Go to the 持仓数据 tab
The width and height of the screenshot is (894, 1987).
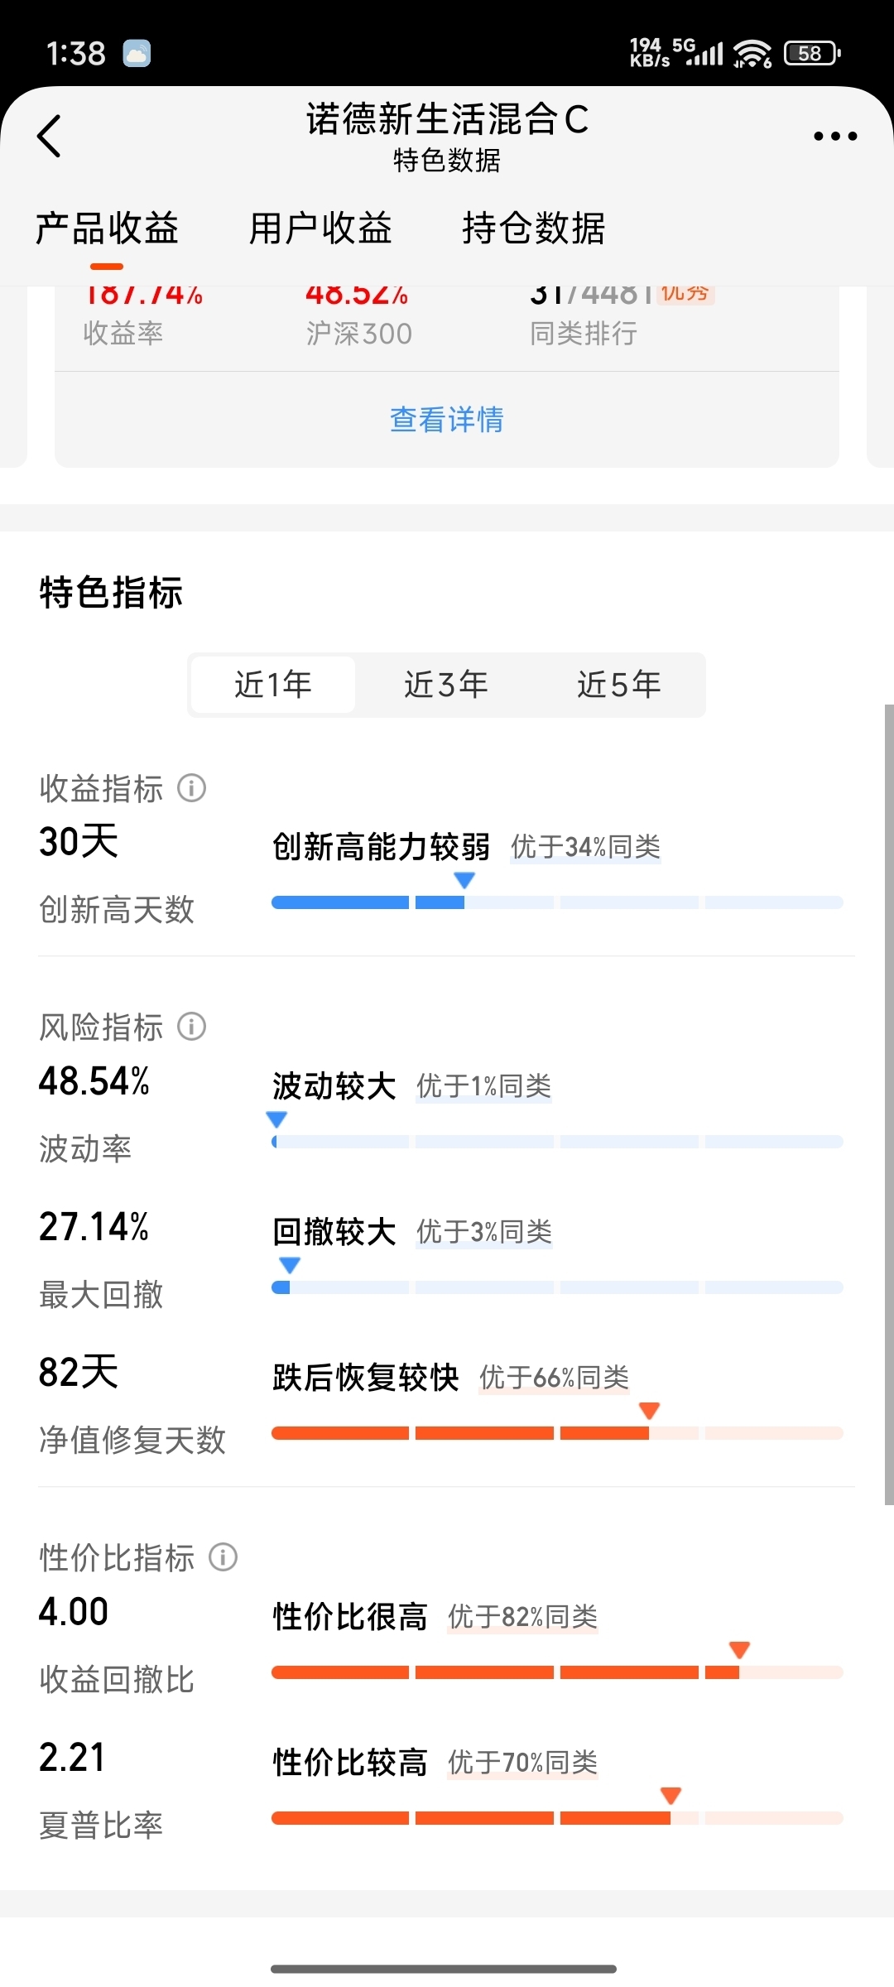pos(534,229)
